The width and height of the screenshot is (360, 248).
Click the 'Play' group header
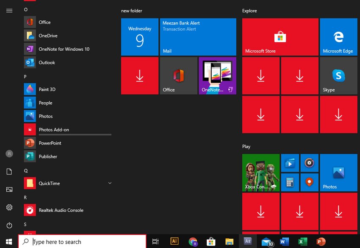coord(246,147)
